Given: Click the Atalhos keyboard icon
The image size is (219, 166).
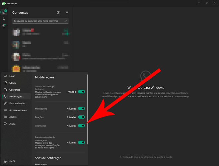Looking at the screenshot, I should 5,117.
